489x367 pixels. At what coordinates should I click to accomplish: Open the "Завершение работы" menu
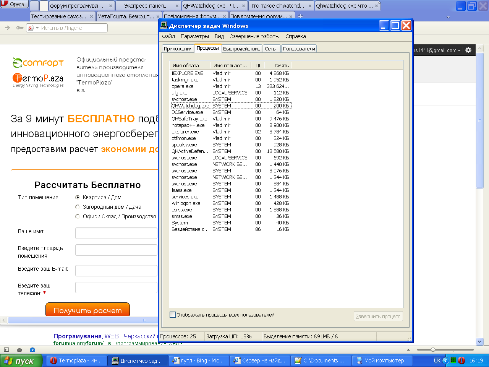[254, 36]
